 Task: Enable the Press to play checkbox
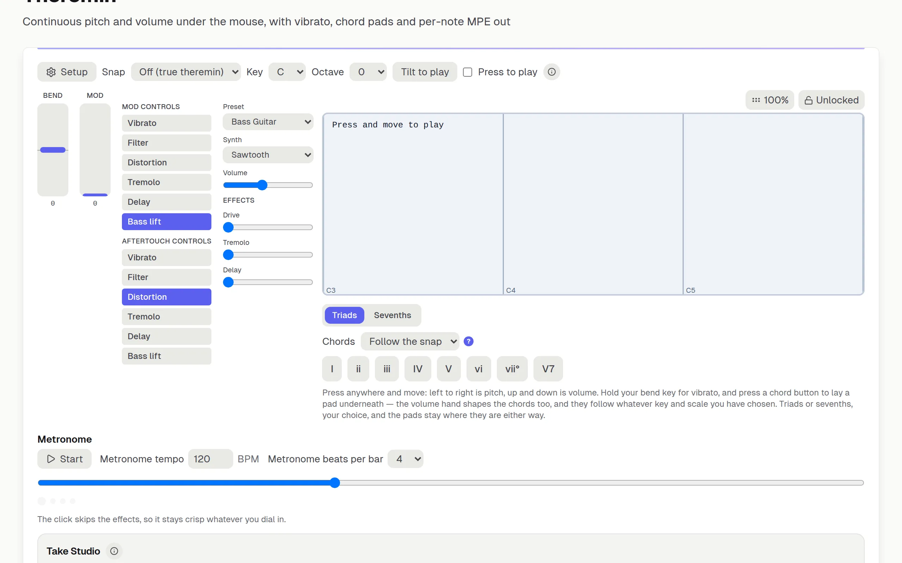pyautogui.click(x=468, y=72)
